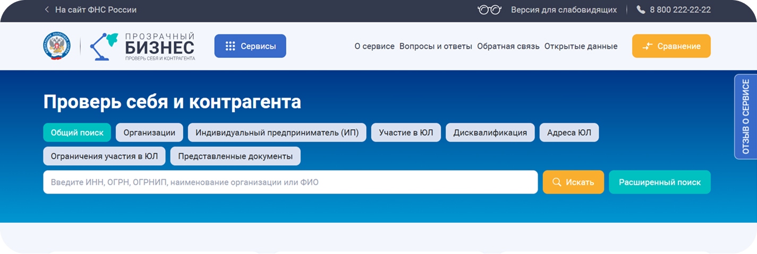This screenshot has height=254, width=757.
Task: Choose the Участие в ЮЛ filter
Action: 406,133
